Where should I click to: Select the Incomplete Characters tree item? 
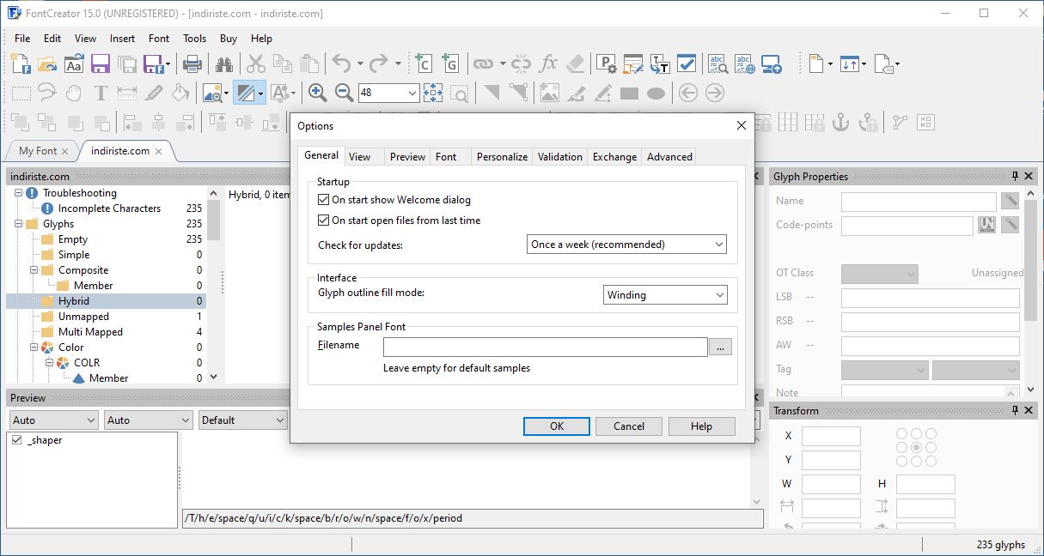click(109, 208)
